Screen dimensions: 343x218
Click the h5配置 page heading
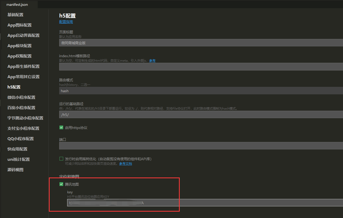[x=67, y=16]
